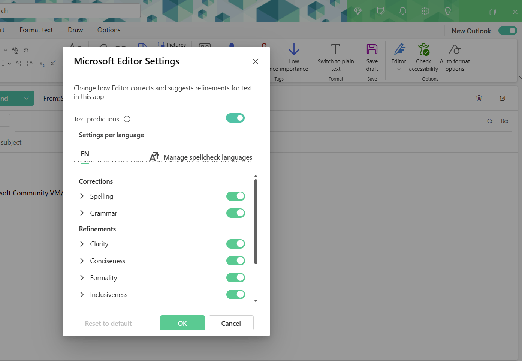Set left-to-right text direction

18,63
